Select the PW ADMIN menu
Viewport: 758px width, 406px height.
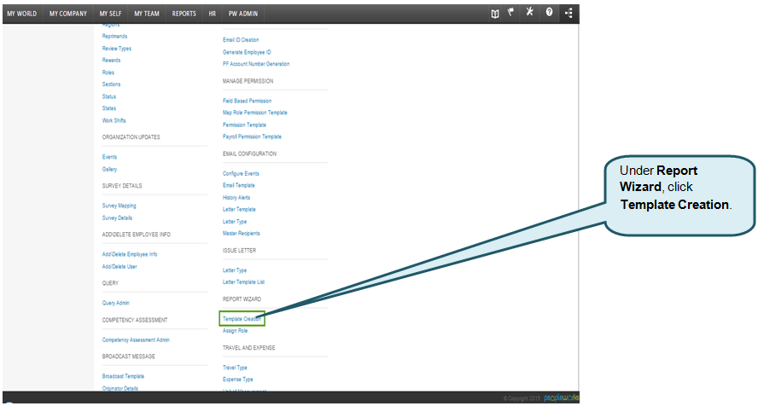click(x=244, y=14)
